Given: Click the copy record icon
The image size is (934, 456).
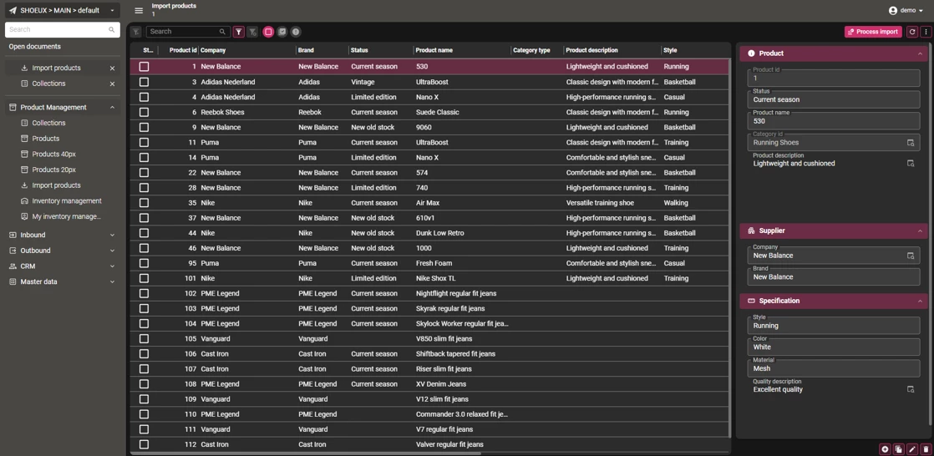Looking at the screenshot, I should click(x=898, y=449).
